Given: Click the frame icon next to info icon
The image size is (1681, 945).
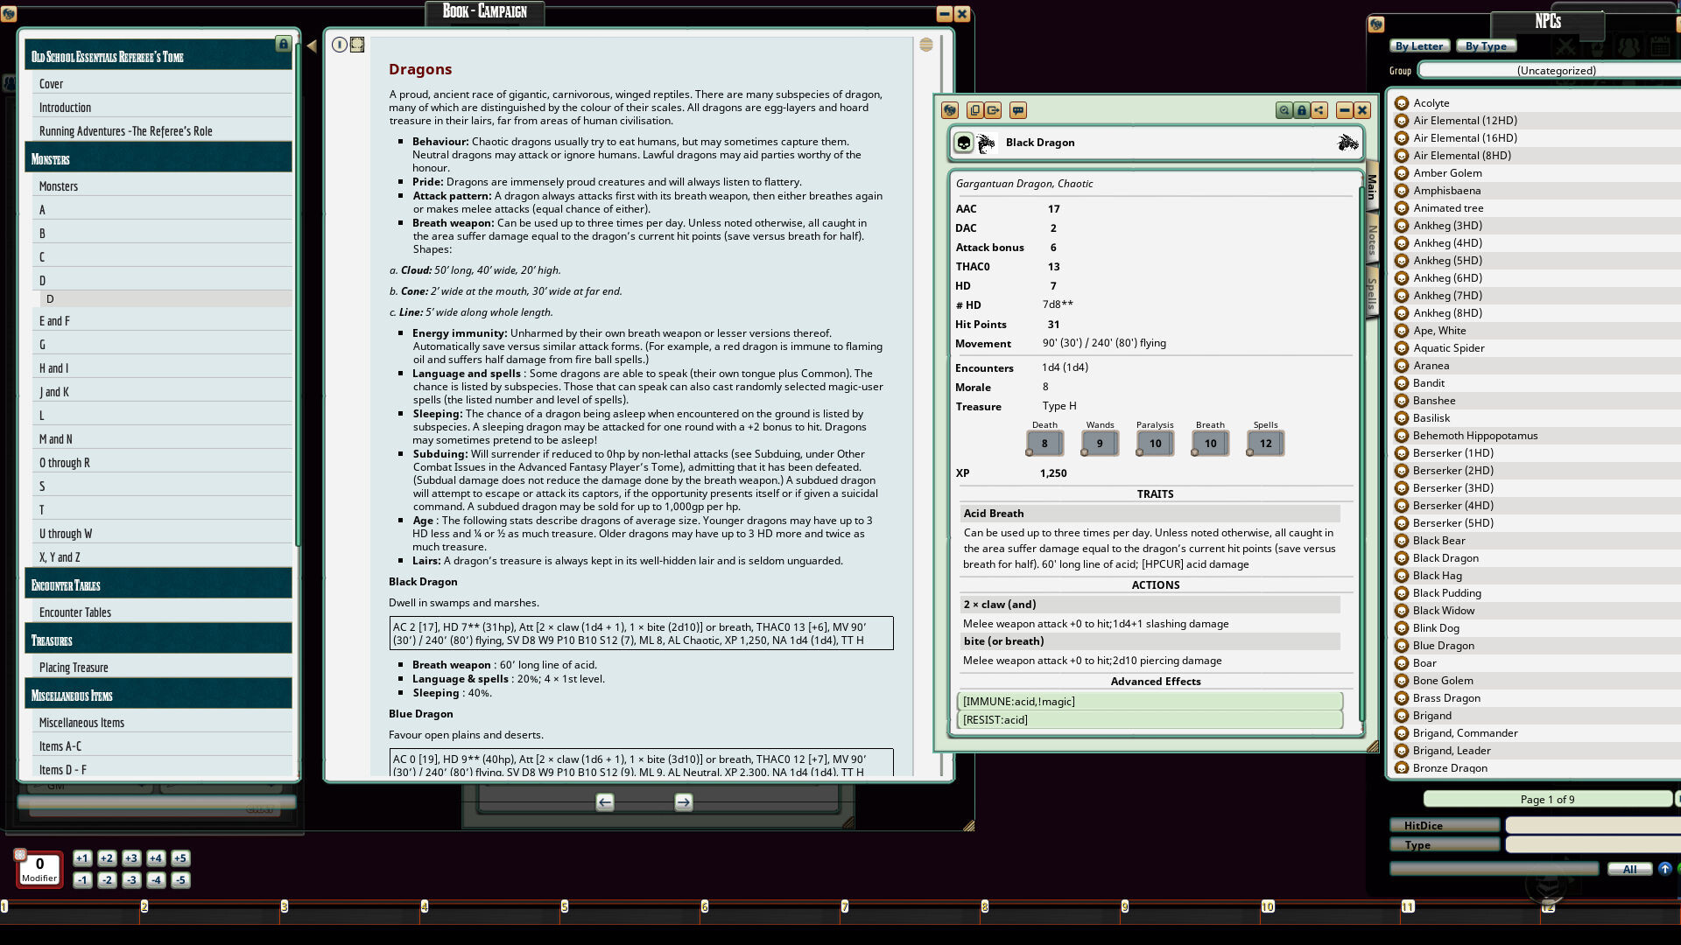Looking at the screenshot, I should pos(357,45).
